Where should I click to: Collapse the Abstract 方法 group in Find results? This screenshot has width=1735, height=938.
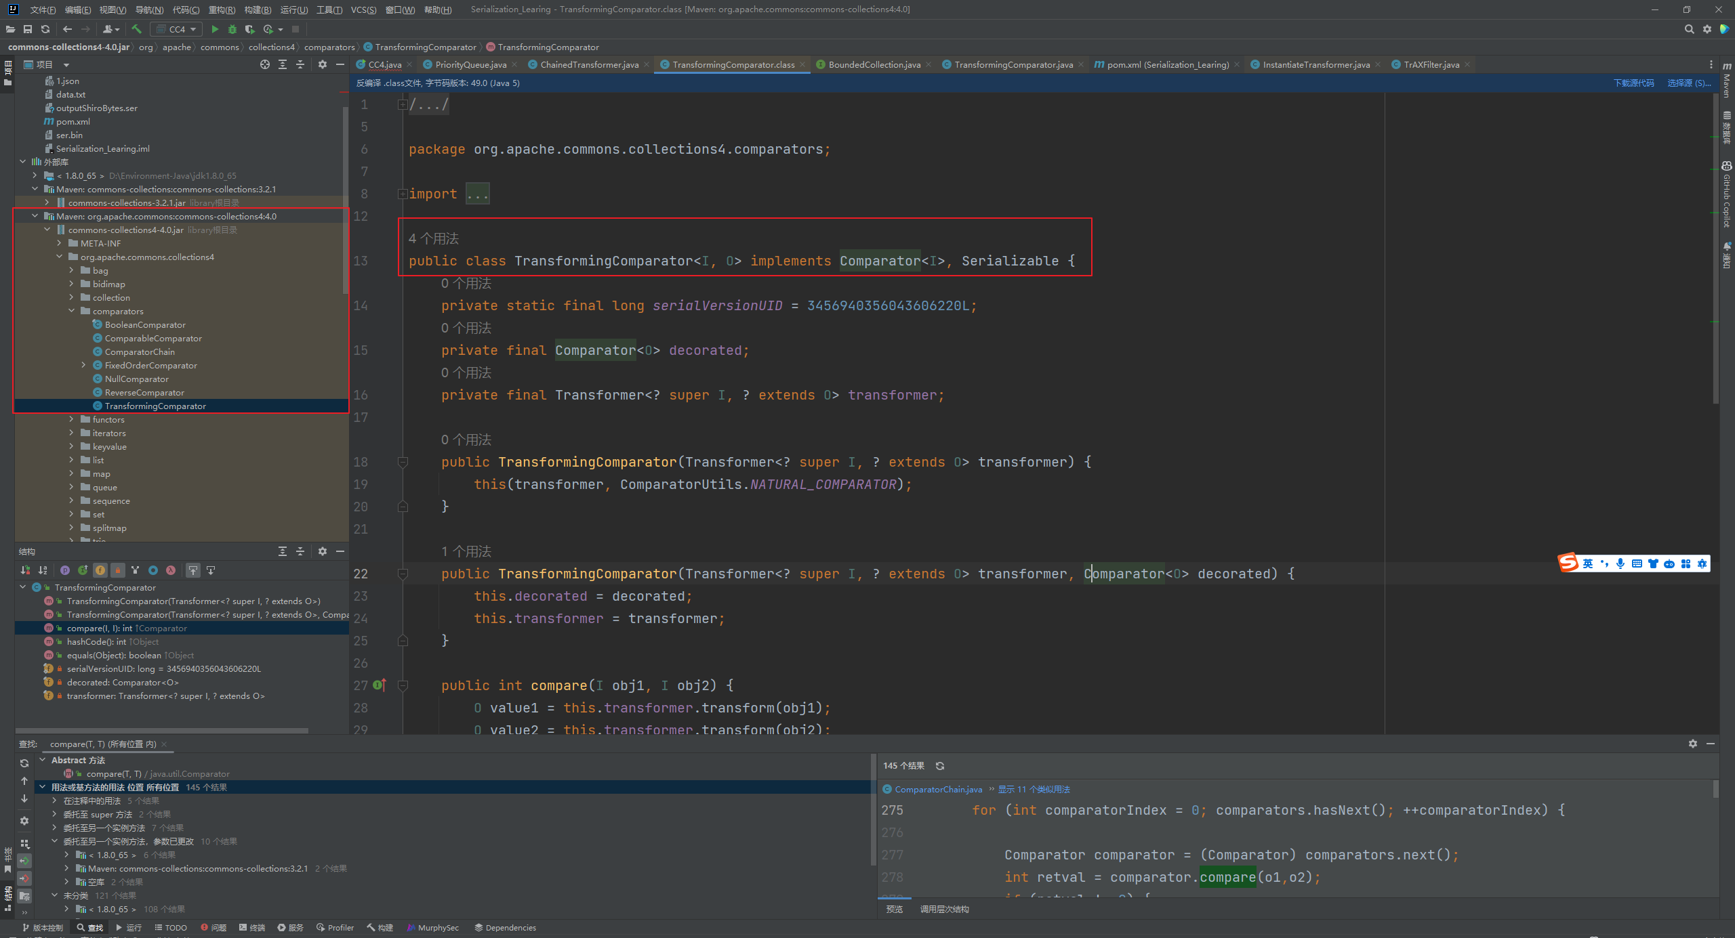[42, 760]
